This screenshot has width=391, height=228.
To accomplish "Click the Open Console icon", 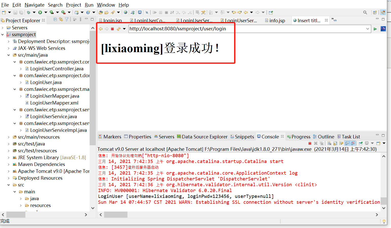I will click(378, 143).
